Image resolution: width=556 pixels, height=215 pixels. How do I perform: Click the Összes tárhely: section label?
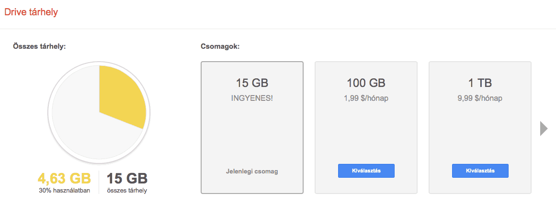39,47
